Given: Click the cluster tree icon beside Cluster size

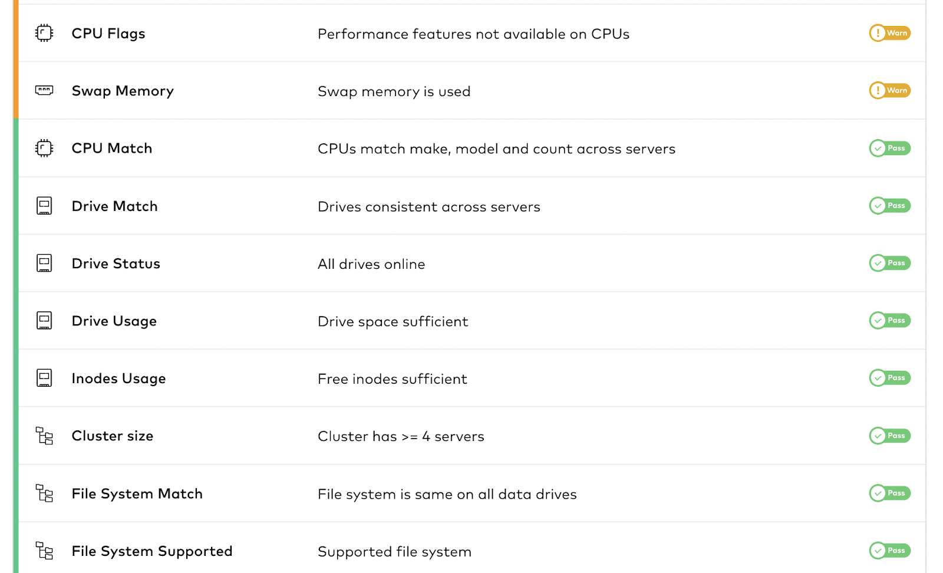Looking at the screenshot, I should click(44, 436).
